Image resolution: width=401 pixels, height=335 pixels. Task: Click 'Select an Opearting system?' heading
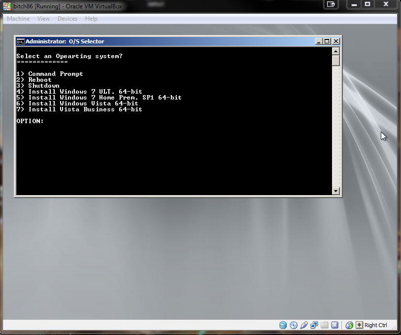point(69,56)
